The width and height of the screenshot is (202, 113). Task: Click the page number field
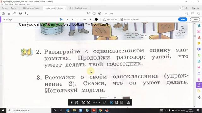pyautogui.click(x=106, y=13)
